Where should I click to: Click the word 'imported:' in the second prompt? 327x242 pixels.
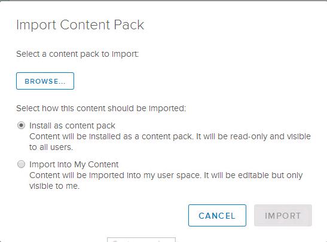pos(167,109)
